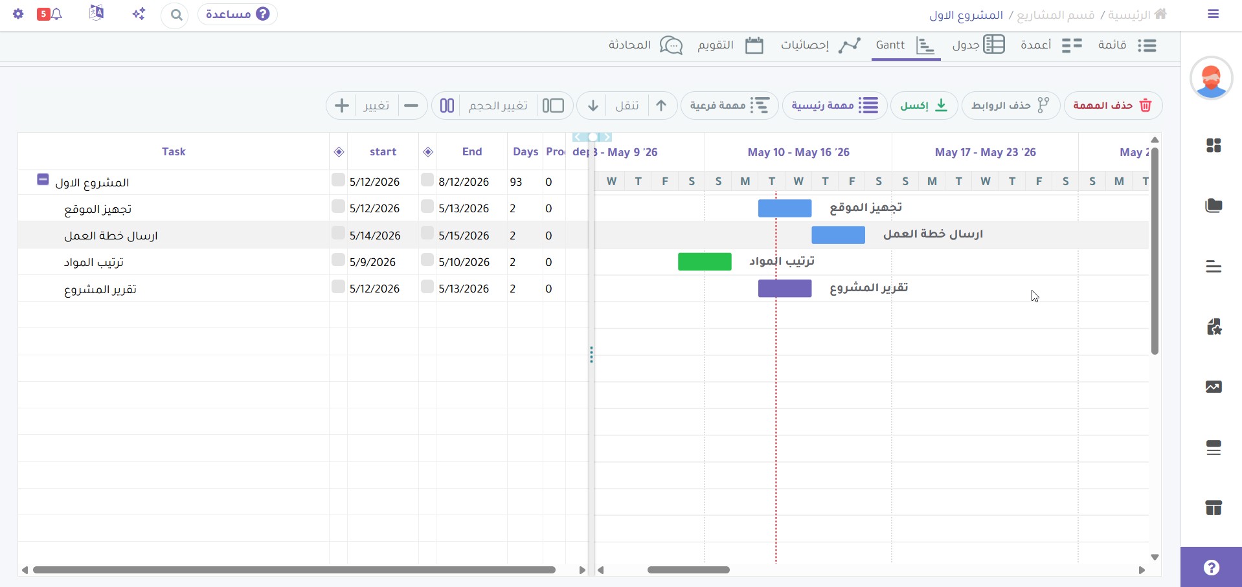Open sidebar folders icon
Viewport: 1242px width, 587px height.
[x=1214, y=206]
